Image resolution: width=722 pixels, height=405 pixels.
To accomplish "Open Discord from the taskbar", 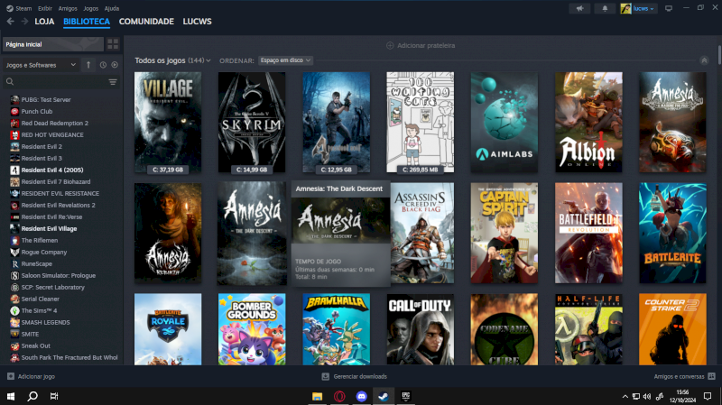I will [362, 396].
